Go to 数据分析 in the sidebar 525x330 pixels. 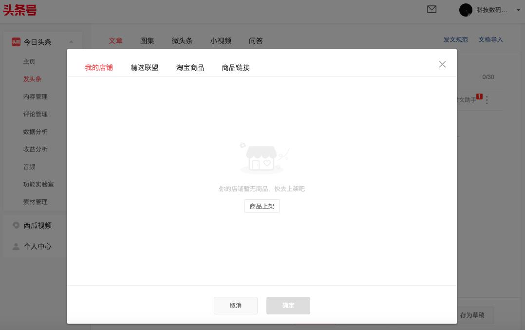(x=36, y=132)
